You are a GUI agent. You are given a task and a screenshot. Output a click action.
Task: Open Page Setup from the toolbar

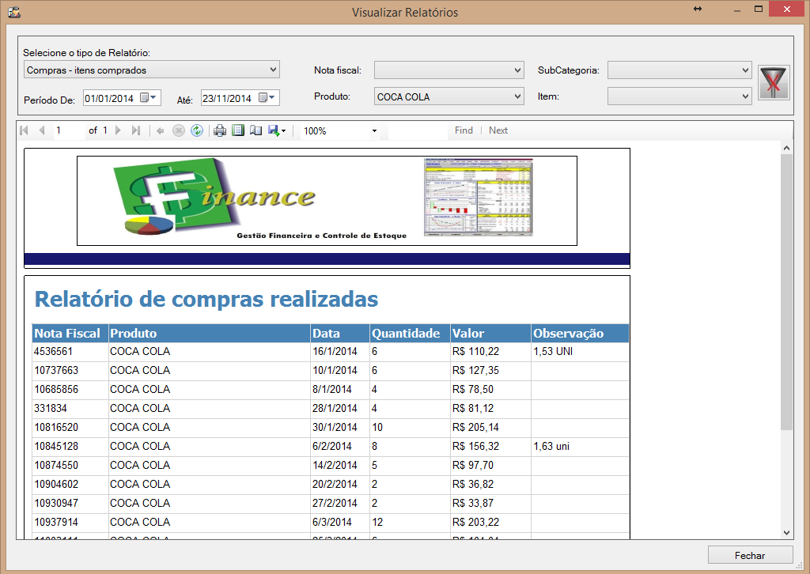point(255,130)
